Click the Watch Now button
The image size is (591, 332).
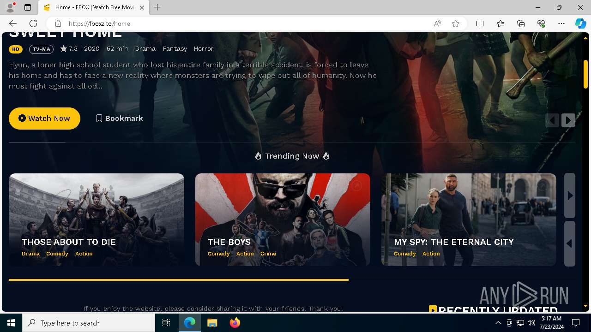44,118
